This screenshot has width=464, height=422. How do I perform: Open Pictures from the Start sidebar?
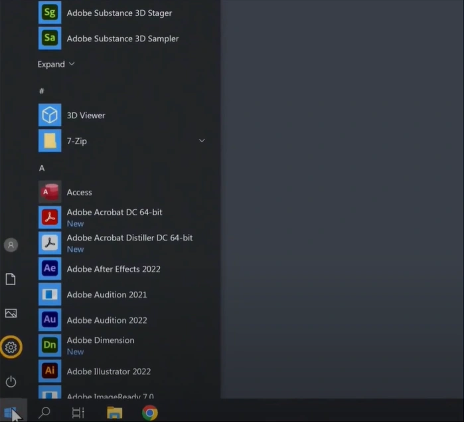(x=11, y=313)
